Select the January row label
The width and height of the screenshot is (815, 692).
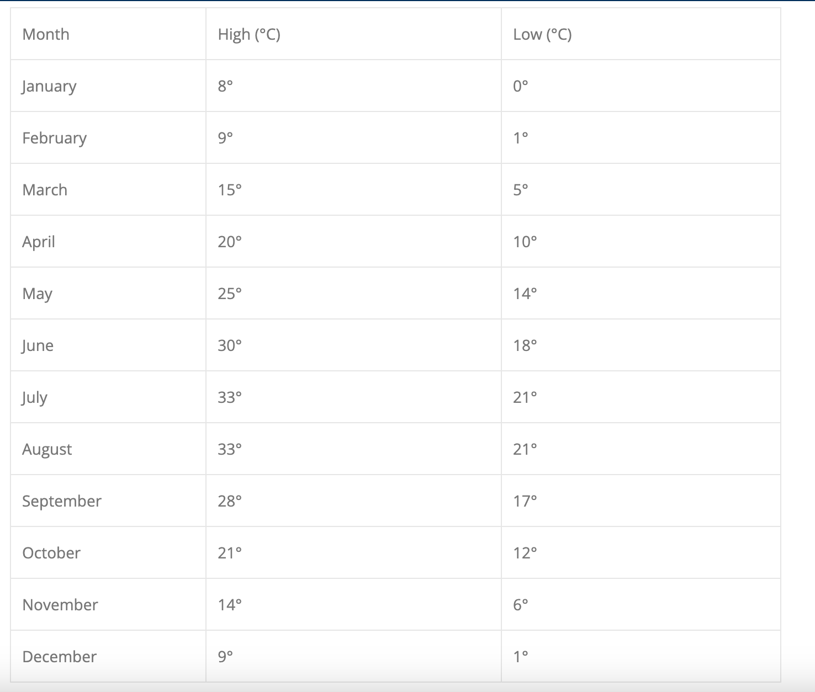[49, 86]
